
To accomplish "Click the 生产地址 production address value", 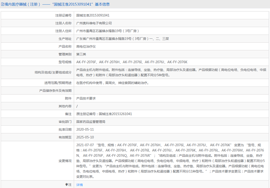I will point(122,39).
